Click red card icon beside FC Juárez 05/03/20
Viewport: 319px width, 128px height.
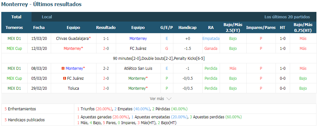pos(65,78)
